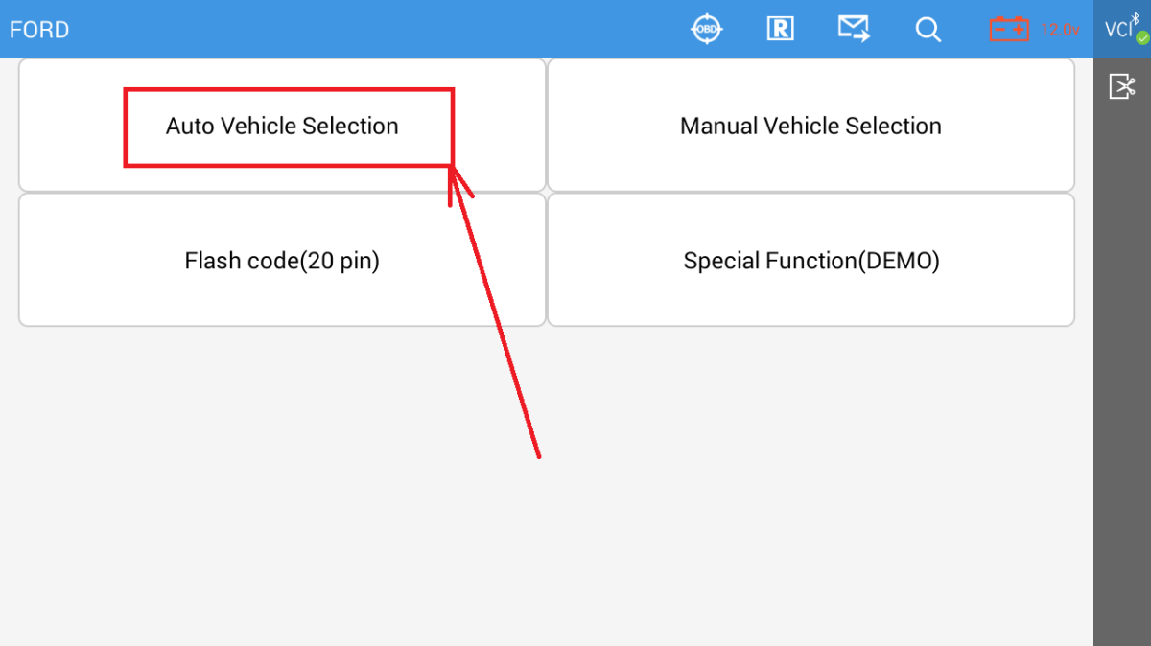Click the FORD title in header
This screenshot has width=1151, height=646.
(39, 30)
